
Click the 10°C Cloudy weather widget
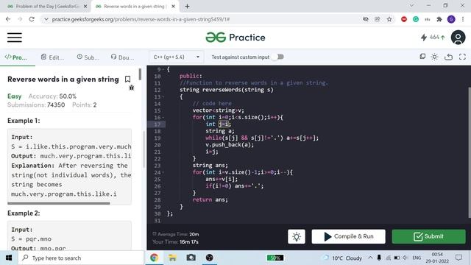tap(341, 258)
